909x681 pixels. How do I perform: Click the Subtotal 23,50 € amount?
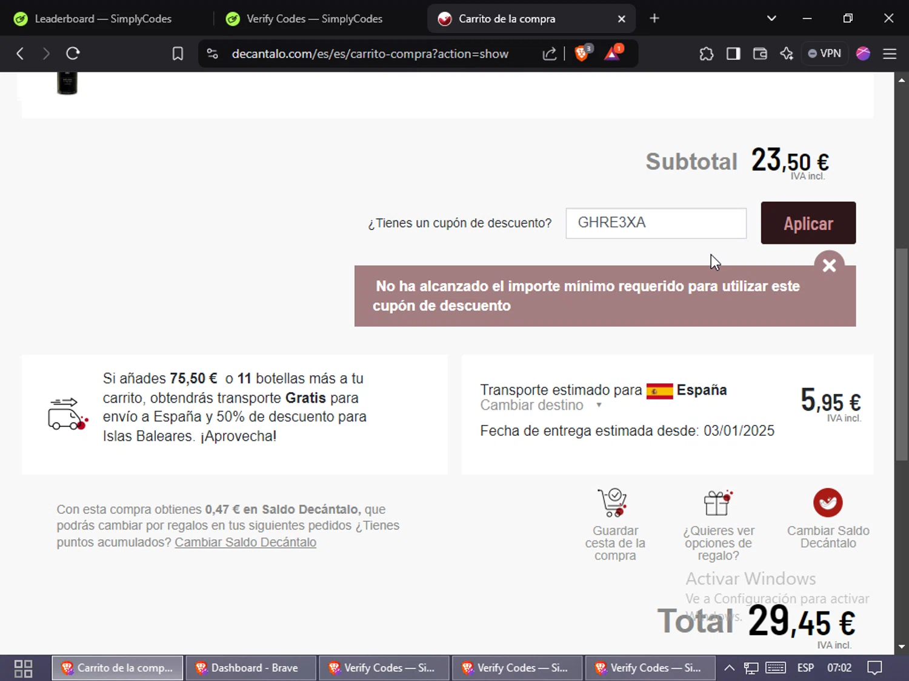click(x=790, y=162)
